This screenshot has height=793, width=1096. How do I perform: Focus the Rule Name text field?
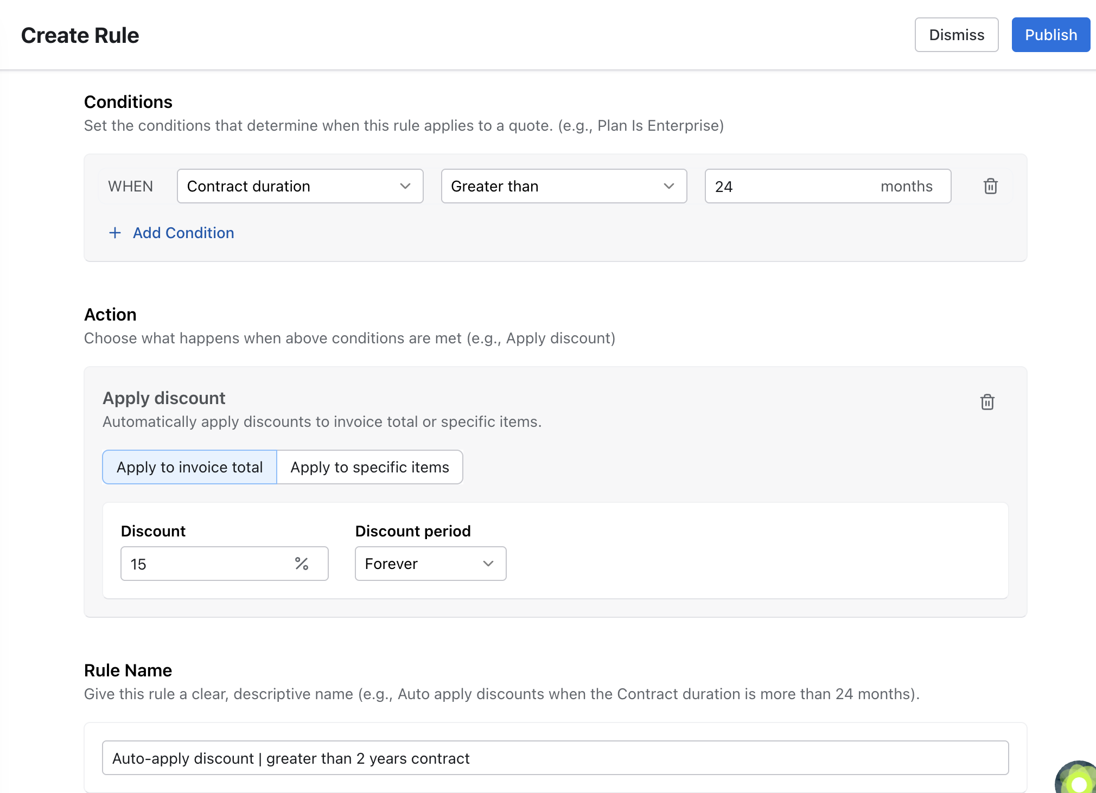pos(555,758)
